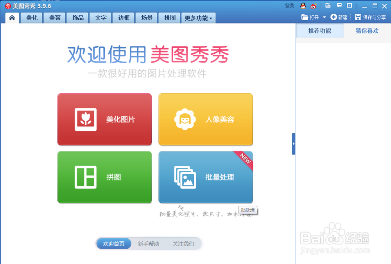Viewport: 391px width, 264px height.
Task: Switch to the 场景 tab
Action: [147, 18]
